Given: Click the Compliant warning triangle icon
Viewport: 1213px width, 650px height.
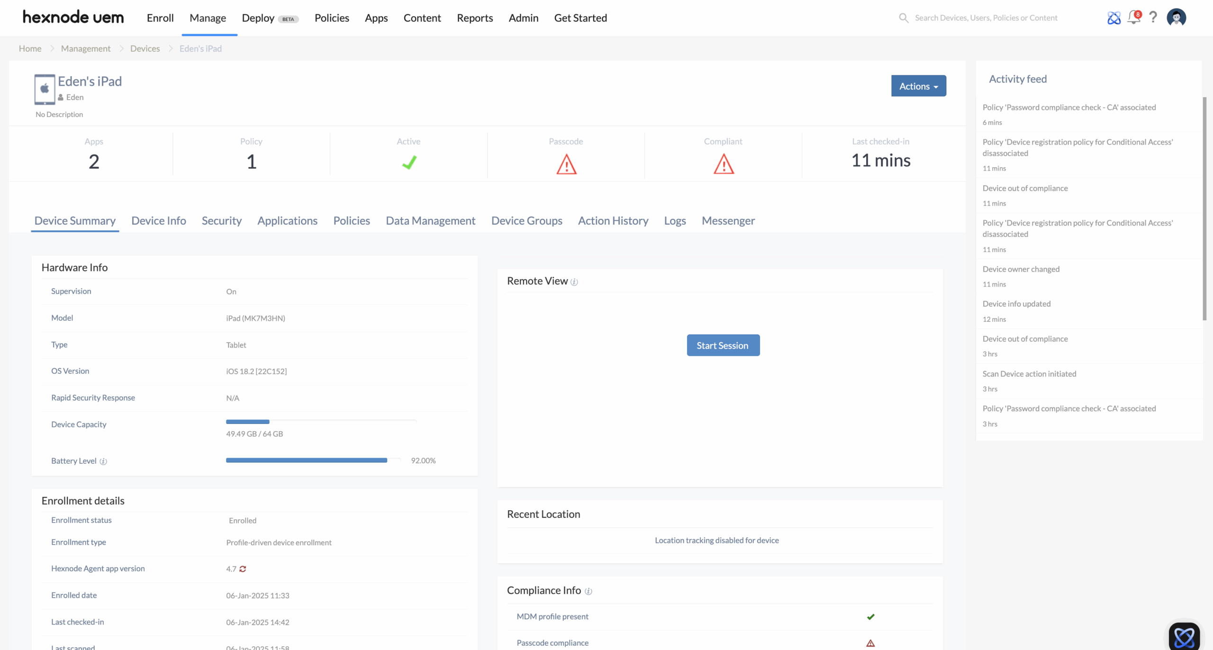Looking at the screenshot, I should [724, 165].
